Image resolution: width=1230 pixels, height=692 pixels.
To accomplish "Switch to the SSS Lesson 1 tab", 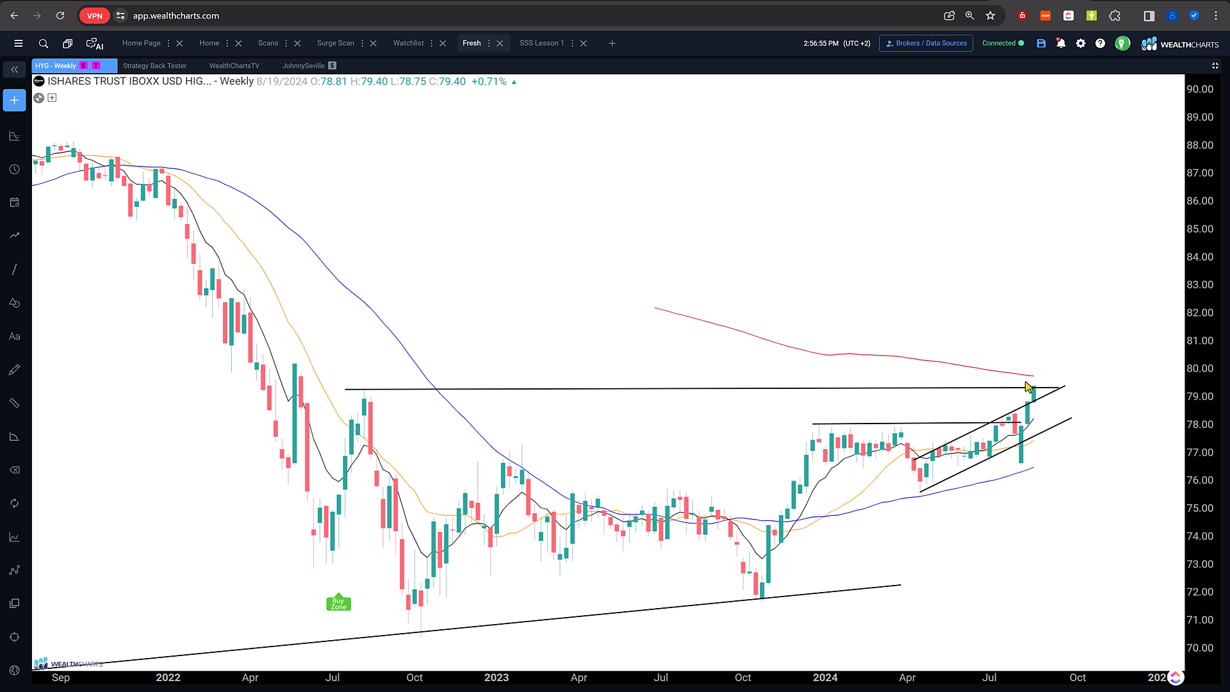I will pyautogui.click(x=541, y=44).
